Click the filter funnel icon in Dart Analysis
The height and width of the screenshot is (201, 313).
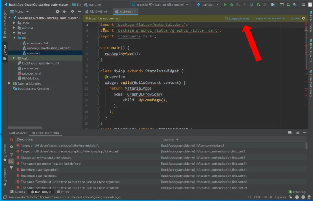11,168
